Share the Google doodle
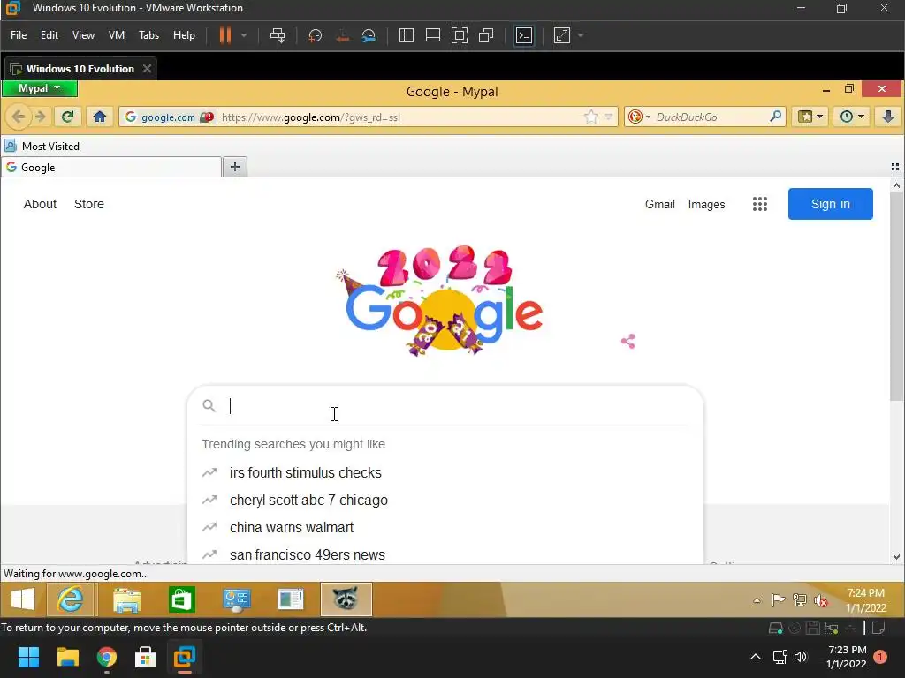 (x=628, y=342)
